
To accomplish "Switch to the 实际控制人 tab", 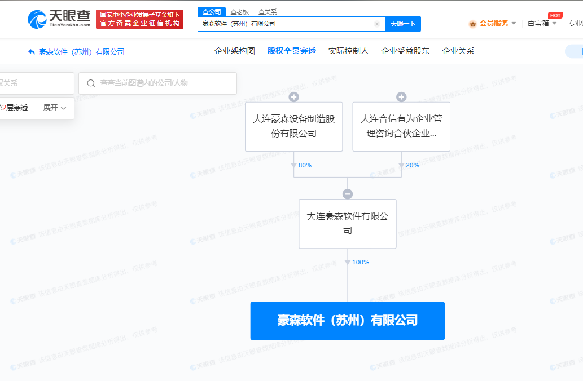I will click(348, 51).
